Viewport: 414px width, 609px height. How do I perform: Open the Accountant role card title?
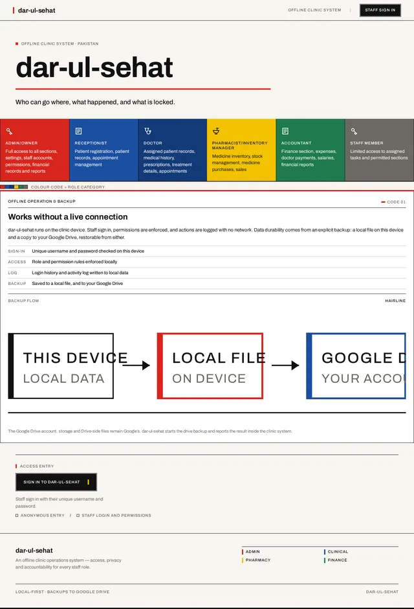(296, 143)
